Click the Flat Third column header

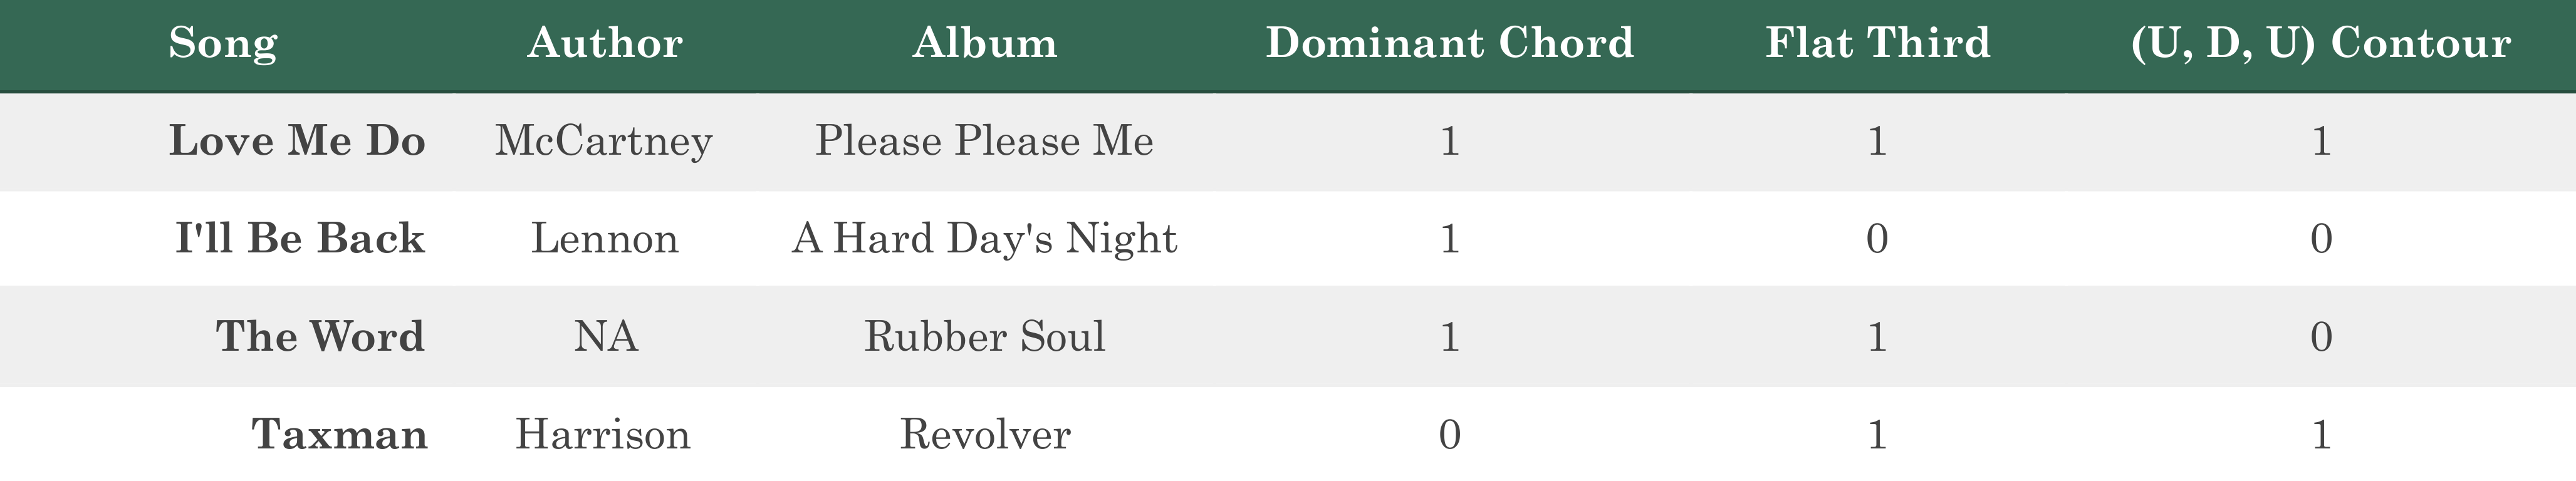pos(1878,43)
